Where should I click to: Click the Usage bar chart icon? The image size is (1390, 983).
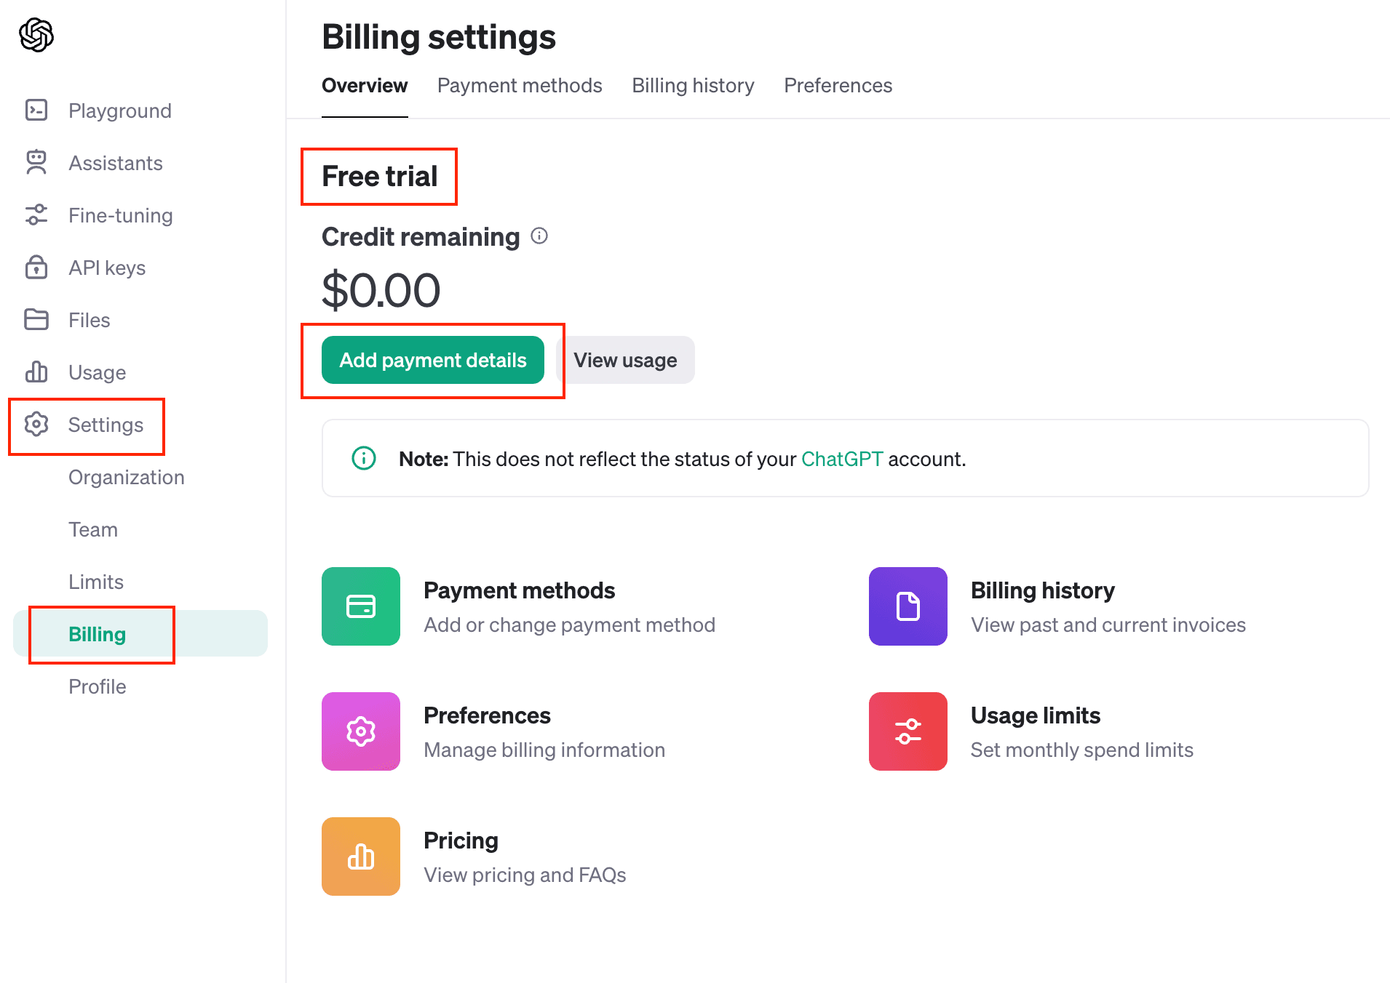pos(36,372)
